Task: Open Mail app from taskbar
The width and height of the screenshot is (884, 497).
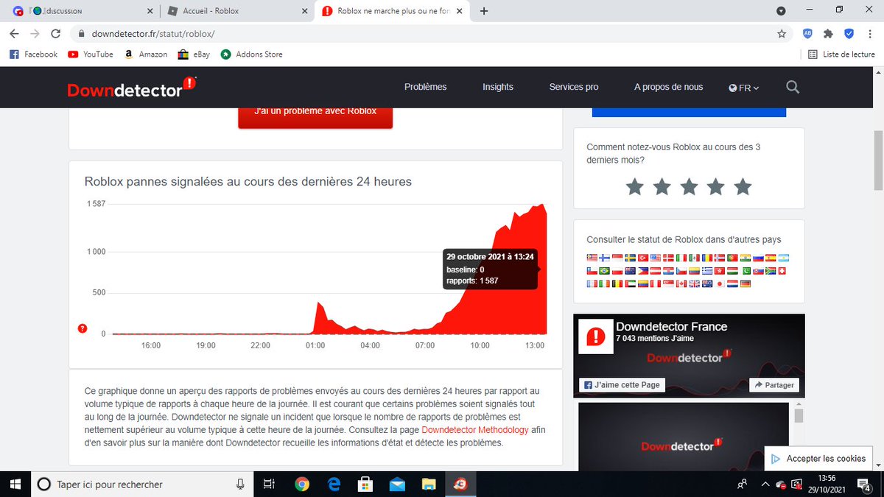Action: coord(397,484)
